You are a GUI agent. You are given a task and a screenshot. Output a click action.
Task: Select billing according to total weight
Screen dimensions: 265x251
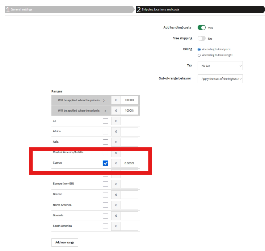click(199, 55)
